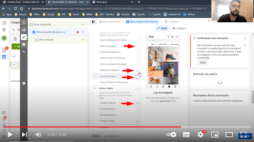
Task: Select the table grid campaigns icon
Action: coord(4,57)
